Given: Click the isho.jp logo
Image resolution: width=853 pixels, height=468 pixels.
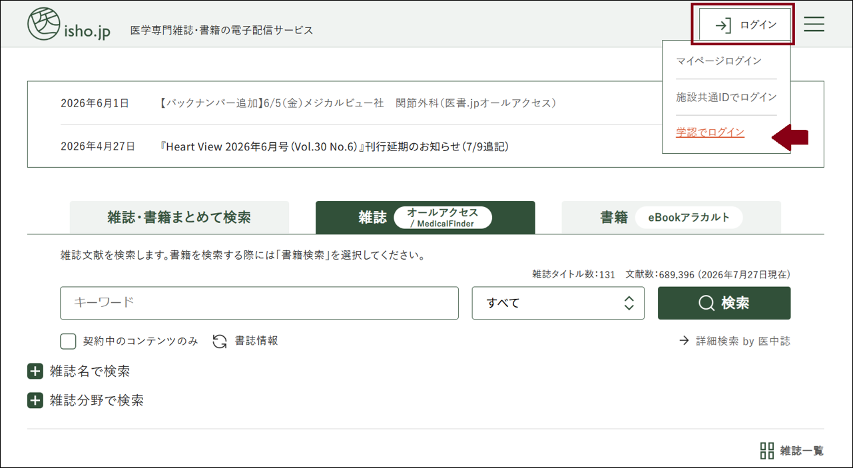Looking at the screenshot, I should 69,25.
